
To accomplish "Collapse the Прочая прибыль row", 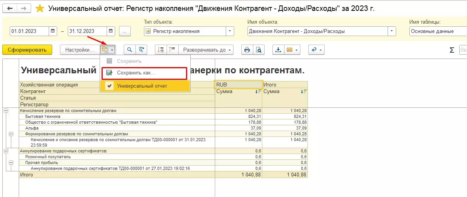I will point(11,163).
